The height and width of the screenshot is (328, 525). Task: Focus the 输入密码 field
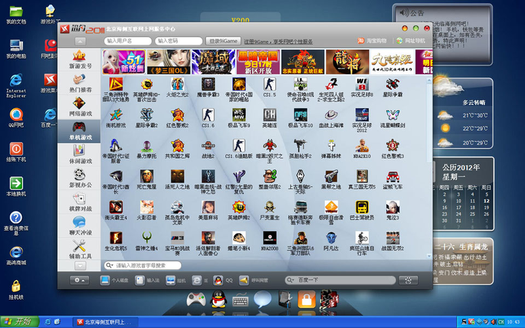(178, 41)
